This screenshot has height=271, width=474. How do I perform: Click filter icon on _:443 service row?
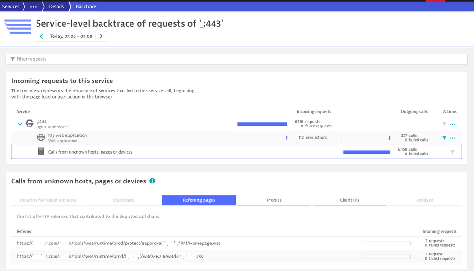pyautogui.click(x=444, y=124)
